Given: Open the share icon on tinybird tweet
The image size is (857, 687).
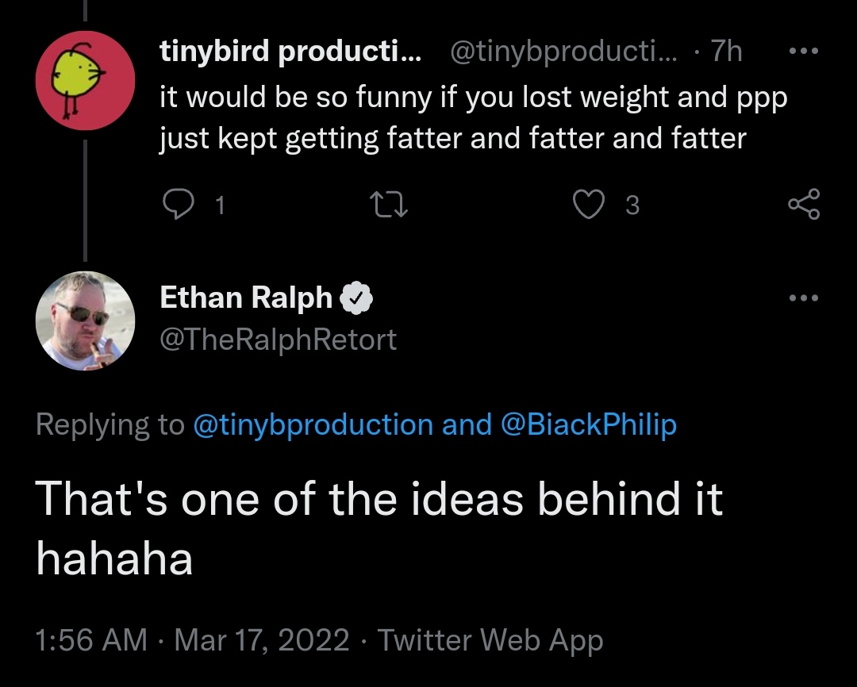Looking at the screenshot, I should tap(804, 204).
